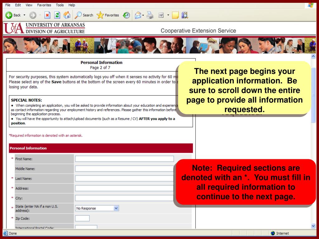Screen dimensions: 319x239
Task: Click the vertical scrollbar thumb
Action: (x=313, y=95)
